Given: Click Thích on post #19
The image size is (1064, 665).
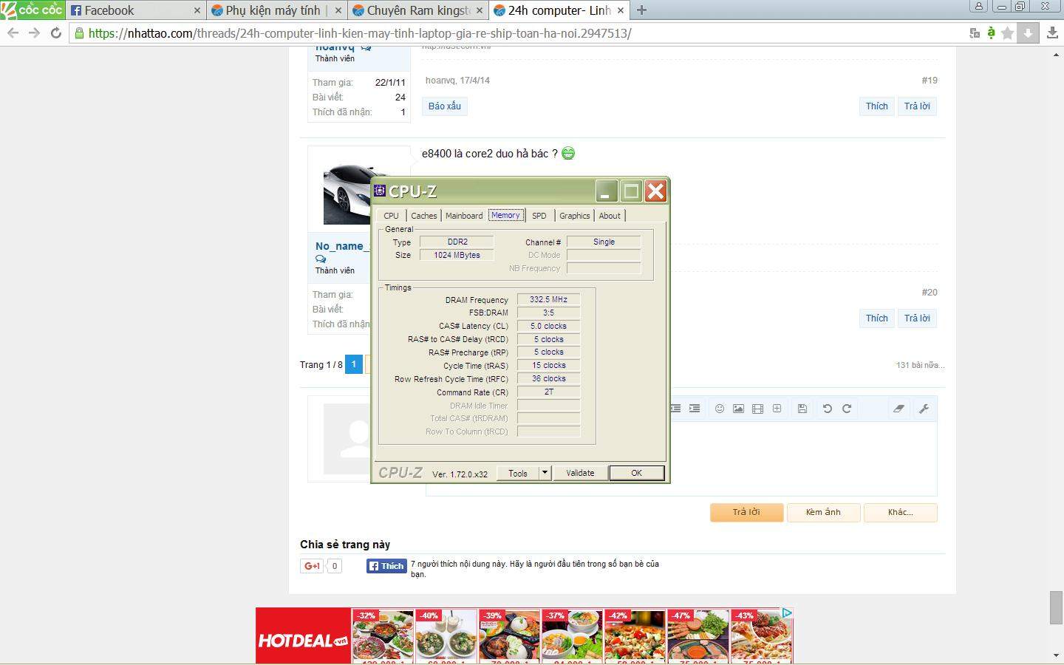Looking at the screenshot, I should (x=876, y=106).
